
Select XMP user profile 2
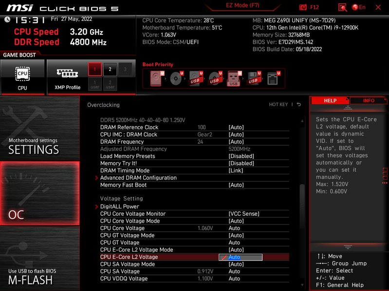point(110,84)
